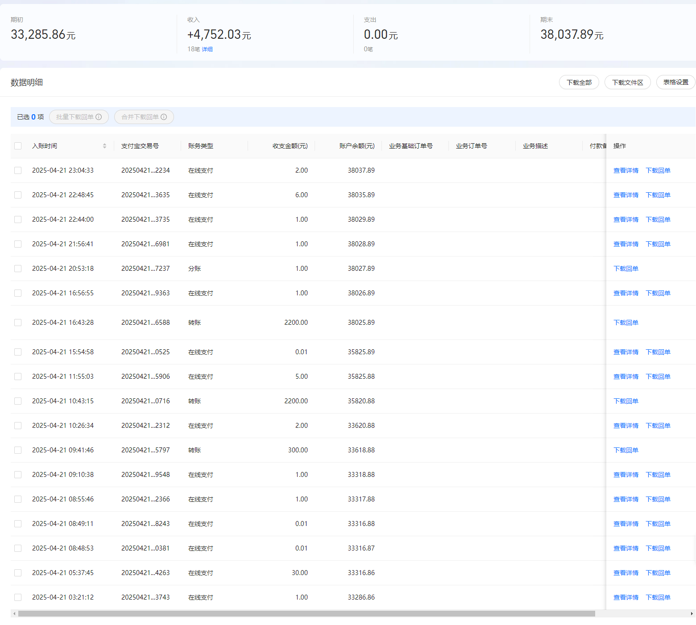Click 合并下载回单 button
The width and height of the screenshot is (696, 625).
[x=144, y=117]
